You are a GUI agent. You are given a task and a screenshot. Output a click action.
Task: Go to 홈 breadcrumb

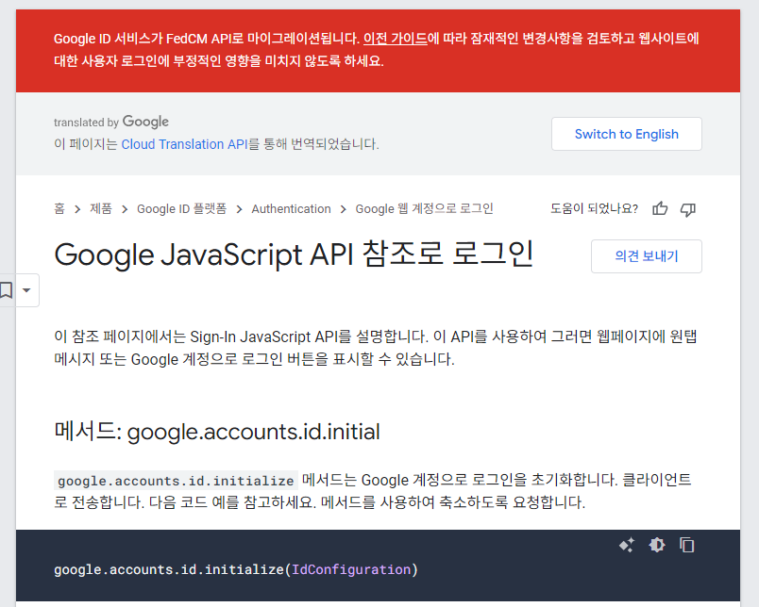pyautogui.click(x=59, y=209)
